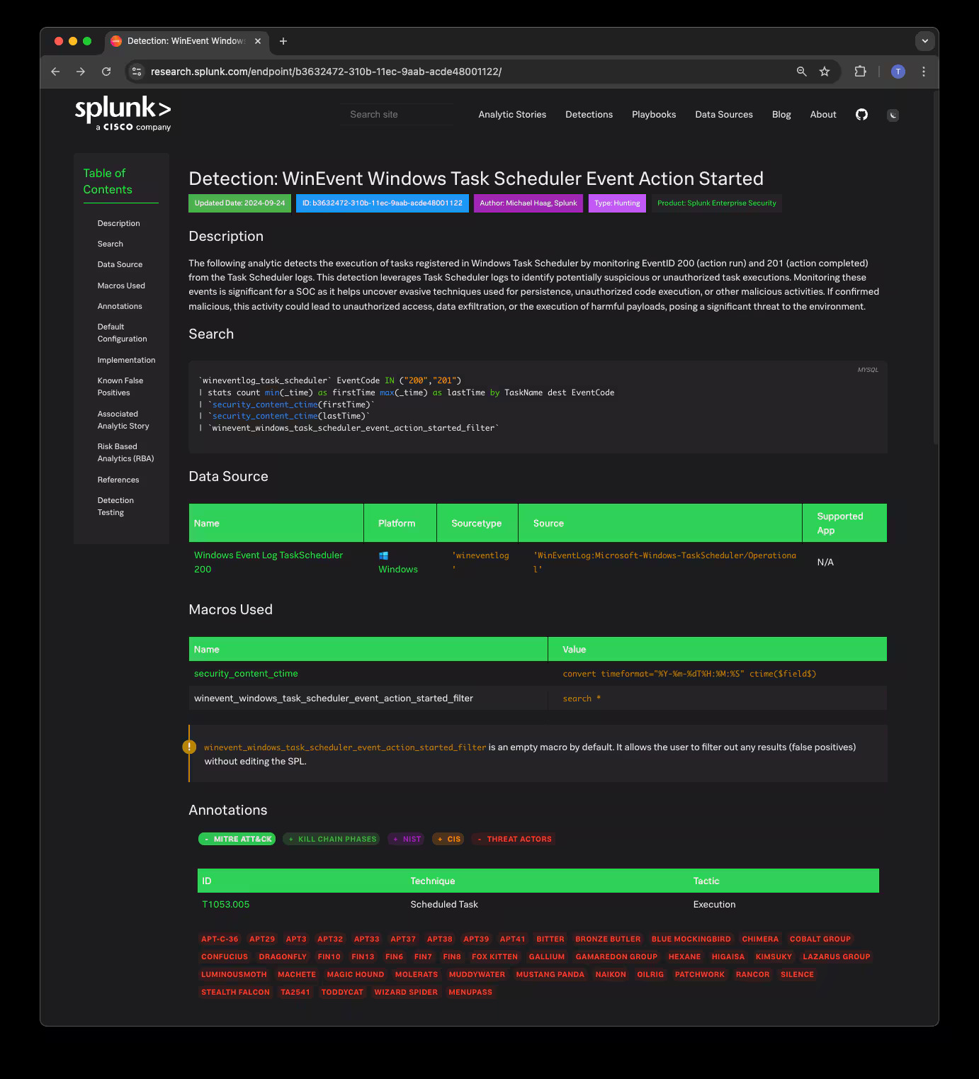Go to Analytic Stories in the navigation

coord(512,115)
